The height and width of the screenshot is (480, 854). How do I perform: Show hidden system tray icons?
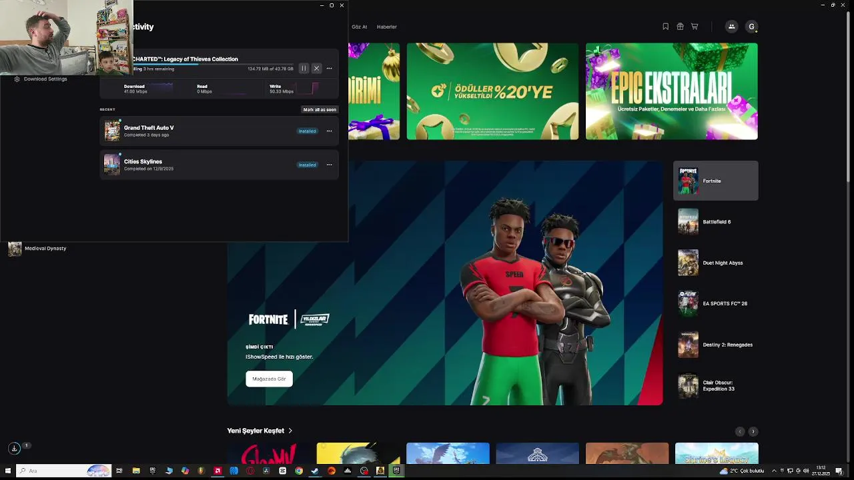(x=774, y=471)
